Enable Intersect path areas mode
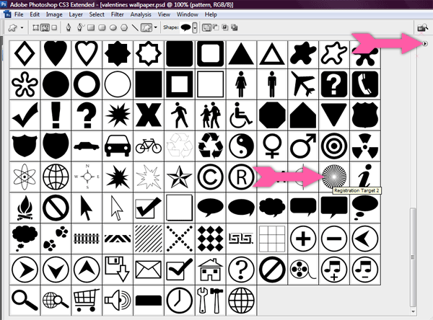This screenshot has width=433, height=320. 225,27
